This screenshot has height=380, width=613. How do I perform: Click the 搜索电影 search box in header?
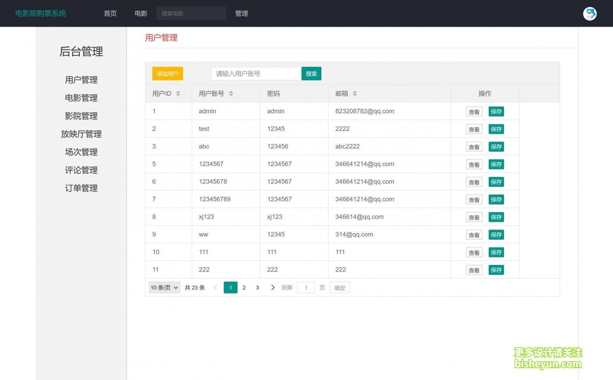(x=191, y=14)
